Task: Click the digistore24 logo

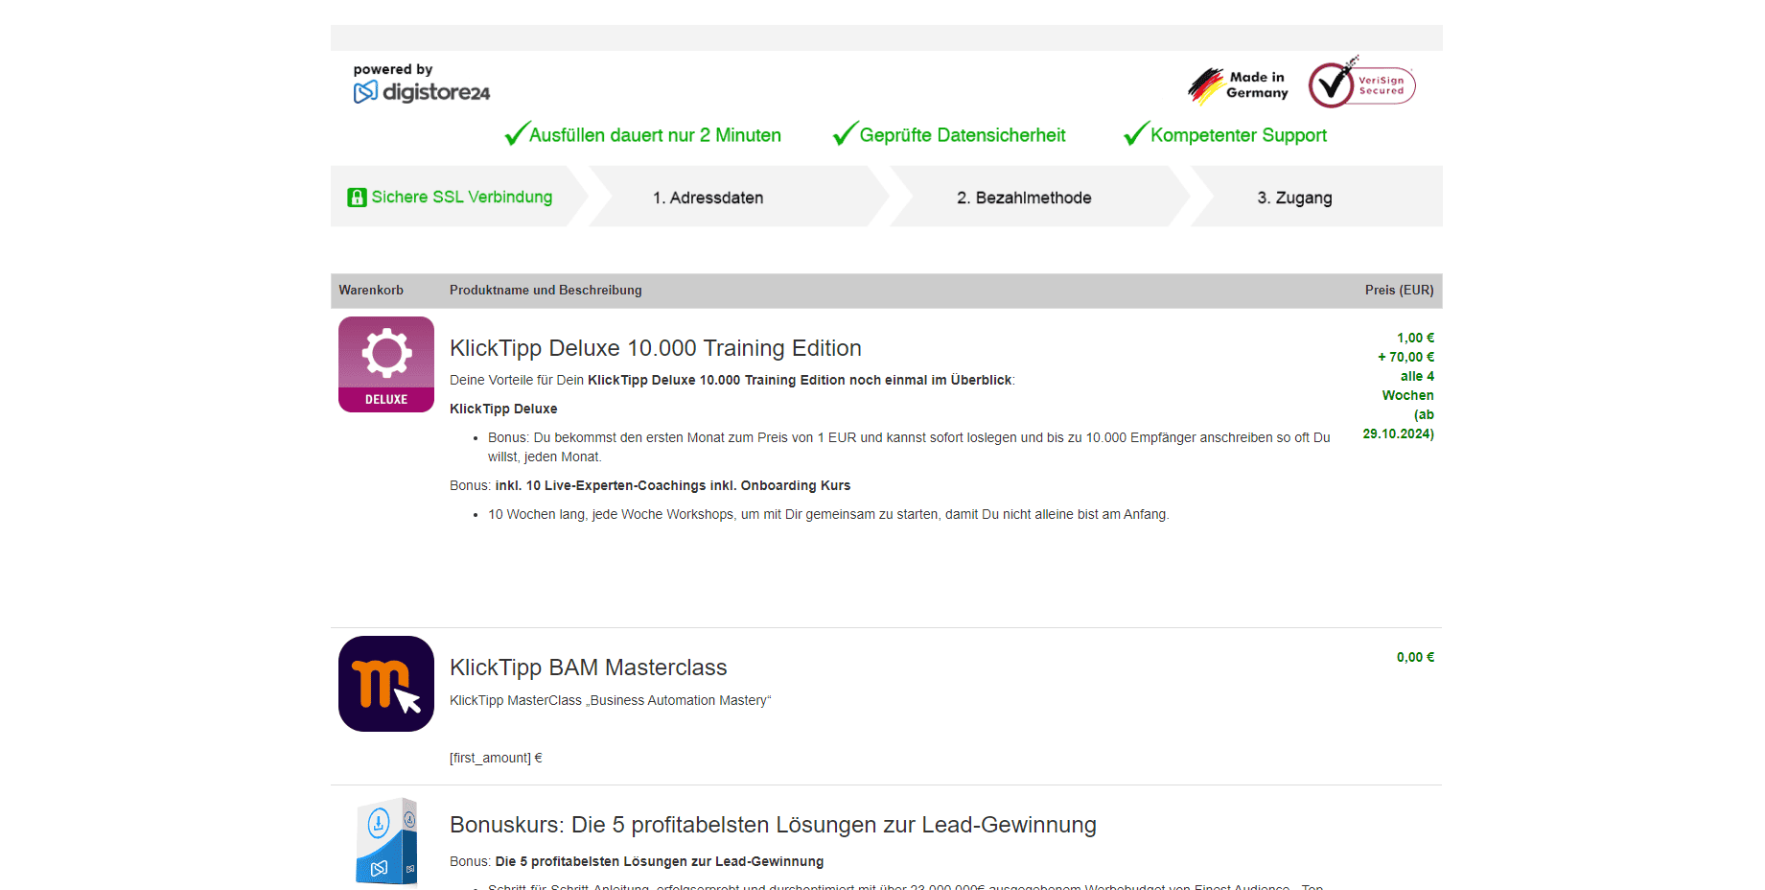Action: pos(422,92)
